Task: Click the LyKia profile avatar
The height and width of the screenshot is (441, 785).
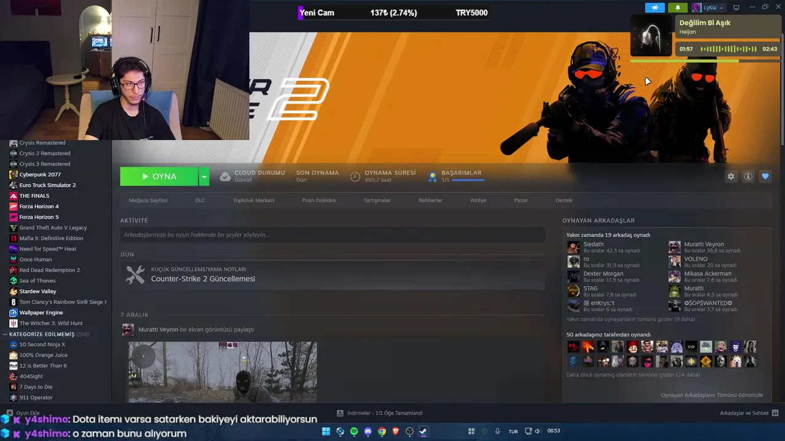Action: (697, 7)
